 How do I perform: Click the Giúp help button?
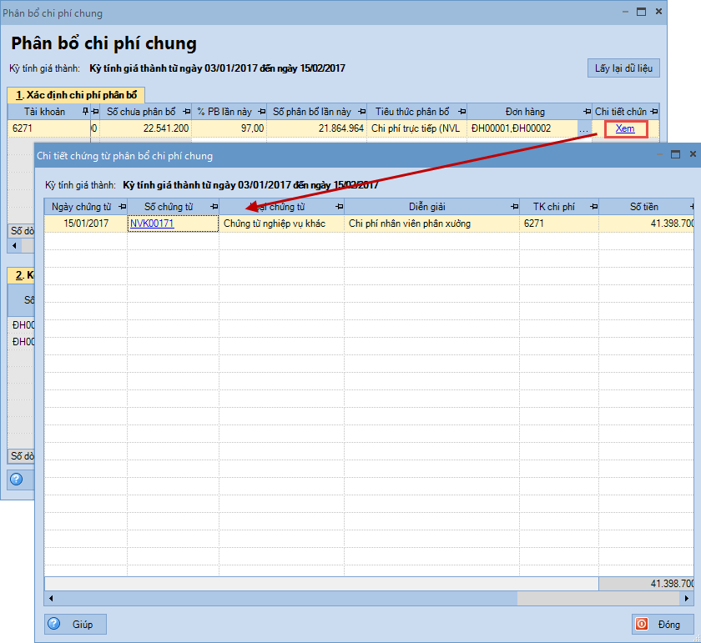tap(75, 624)
